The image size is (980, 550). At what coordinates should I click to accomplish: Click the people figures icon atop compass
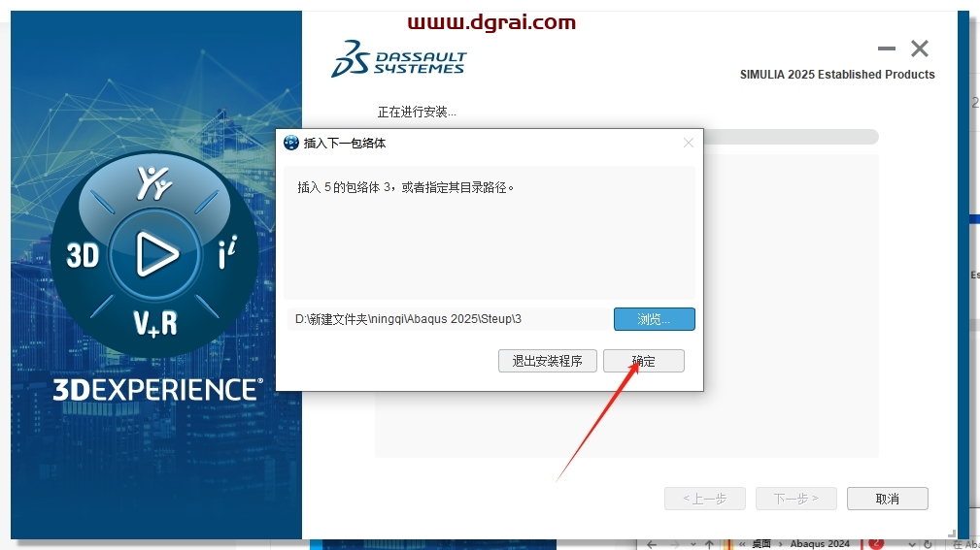tap(154, 183)
